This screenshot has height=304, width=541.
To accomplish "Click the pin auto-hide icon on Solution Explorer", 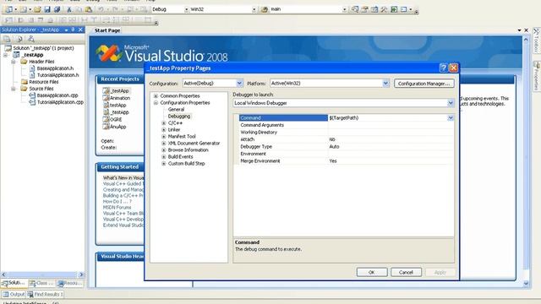I will coord(74,30).
